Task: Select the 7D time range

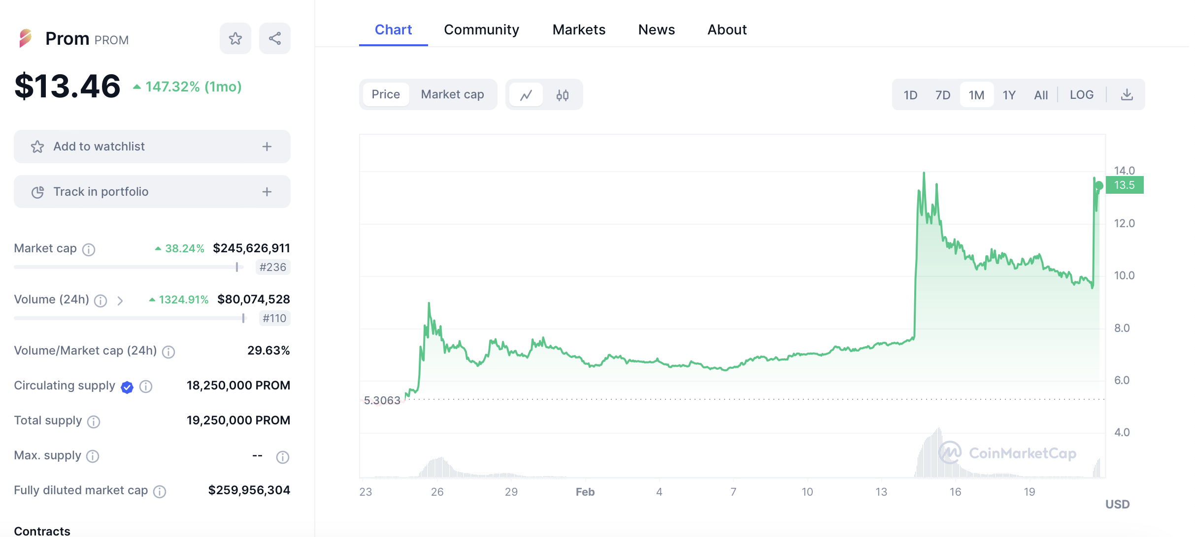Action: [942, 94]
